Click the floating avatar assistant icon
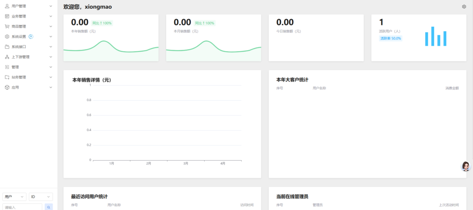Screen dimensions: 473x210 [x=466, y=166]
